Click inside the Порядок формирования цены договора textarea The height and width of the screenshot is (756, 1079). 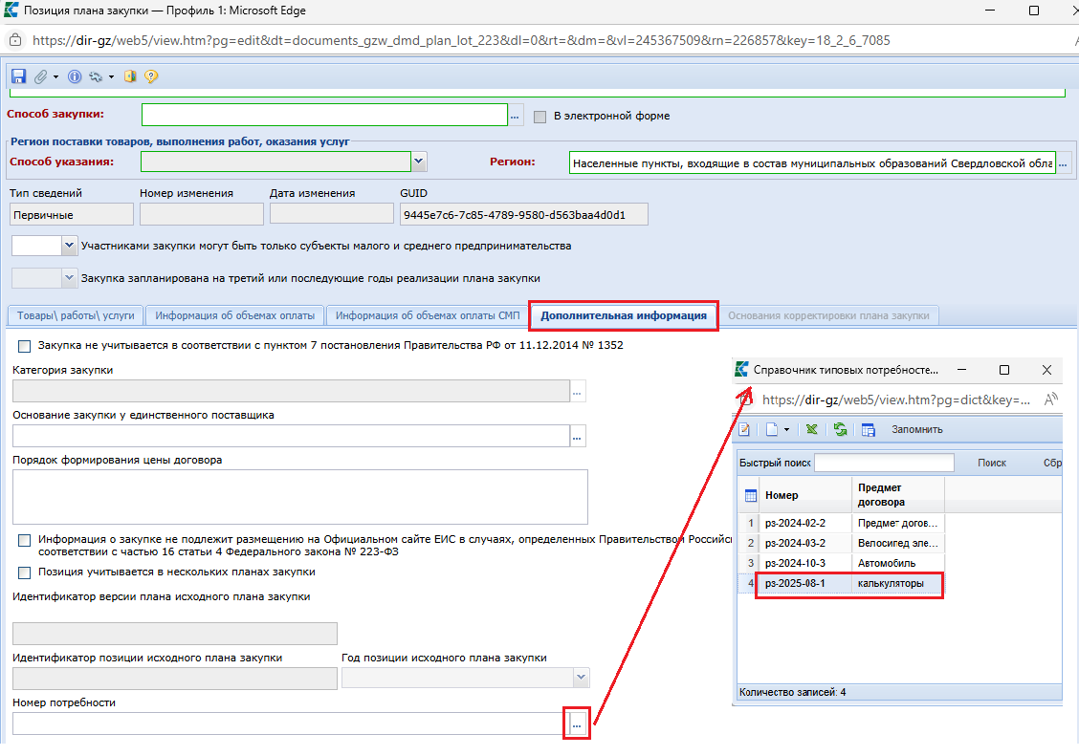[x=300, y=497]
